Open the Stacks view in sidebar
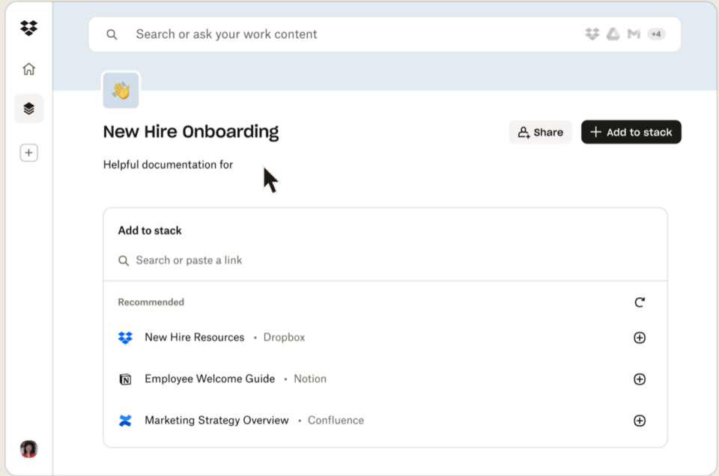This screenshot has height=476, width=719. [28, 109]
